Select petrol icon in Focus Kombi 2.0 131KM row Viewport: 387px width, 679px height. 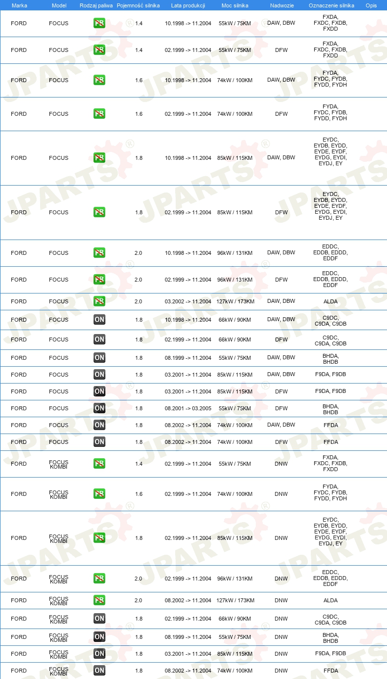click(99, 579)
